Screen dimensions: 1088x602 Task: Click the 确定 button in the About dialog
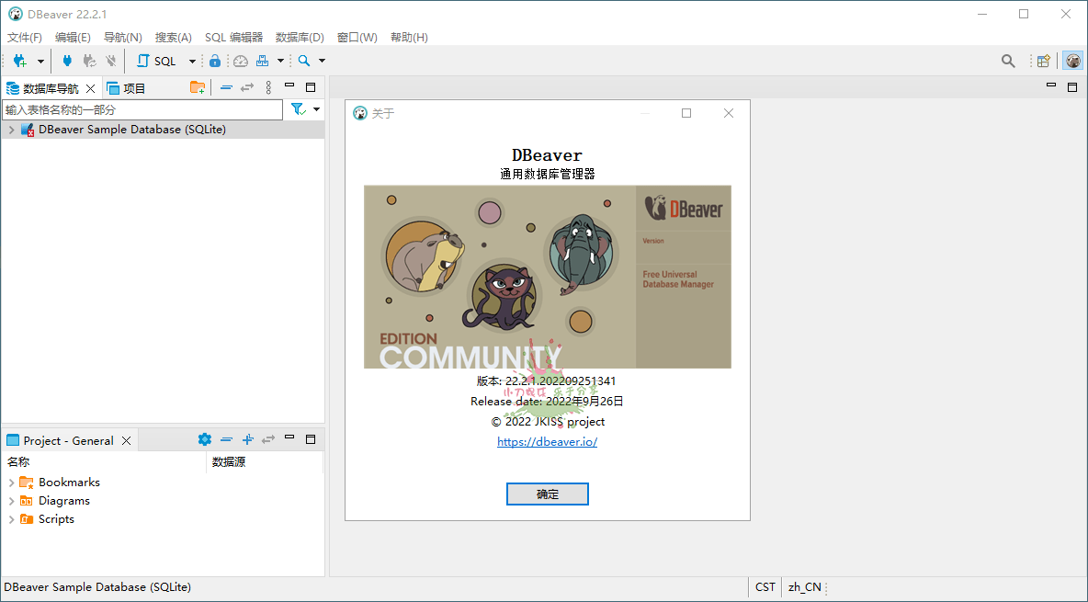547,494
